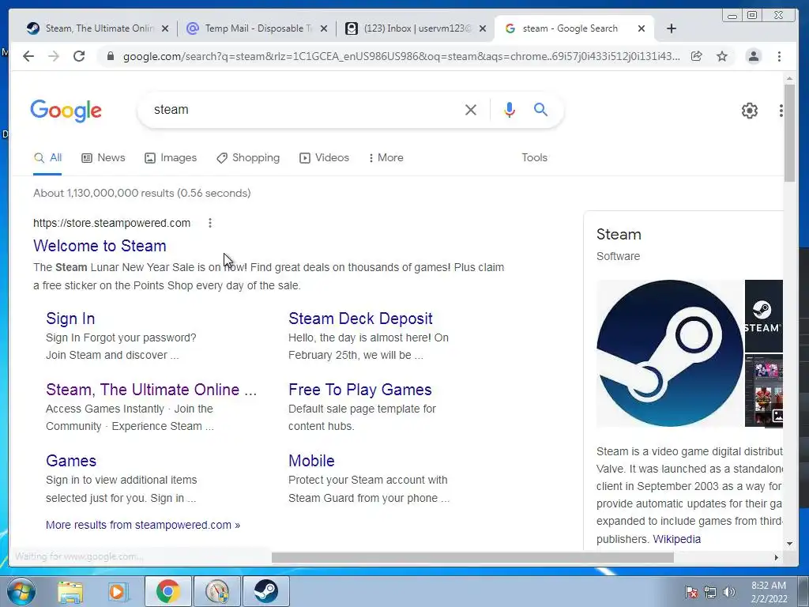
Task: Open the Sign In sitelink
Action: point(70,319)
